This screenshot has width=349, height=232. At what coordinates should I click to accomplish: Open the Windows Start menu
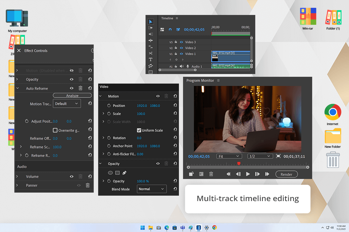(x=142, y=228)
